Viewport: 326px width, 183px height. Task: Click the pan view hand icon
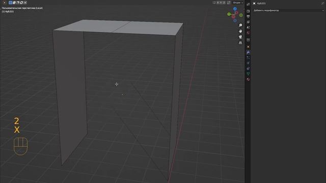pos(240,31)
